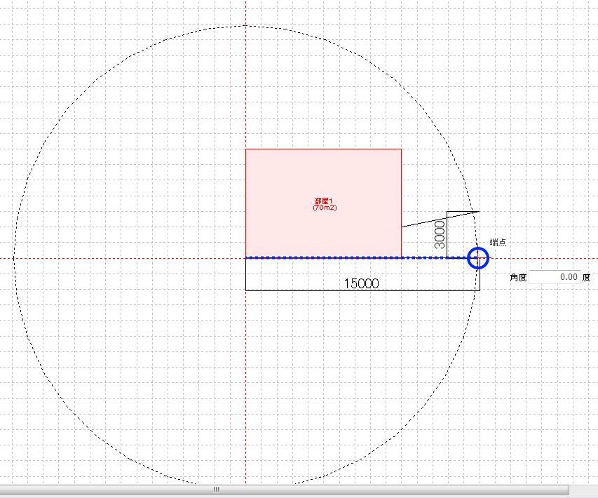Click the (70m2) area text in room
Image resolution: width=598 pixels, height=498 pixels.
pos(324,208)
